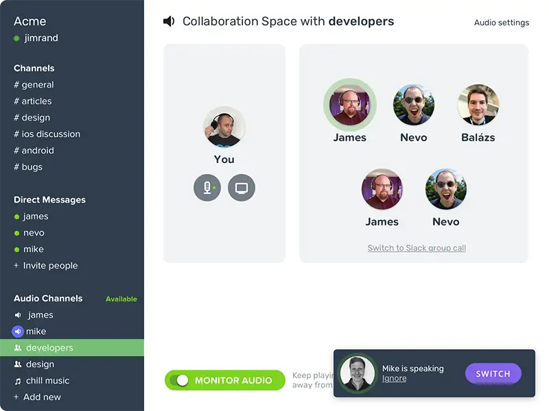Open Audio settings

501,23
